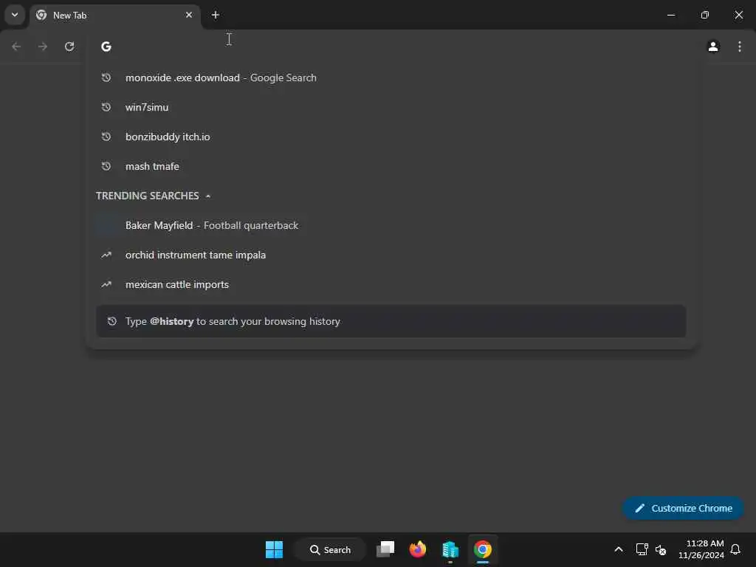Open the Windows Start menu
The image size is (756, 567).
click(x=275, y=549)
